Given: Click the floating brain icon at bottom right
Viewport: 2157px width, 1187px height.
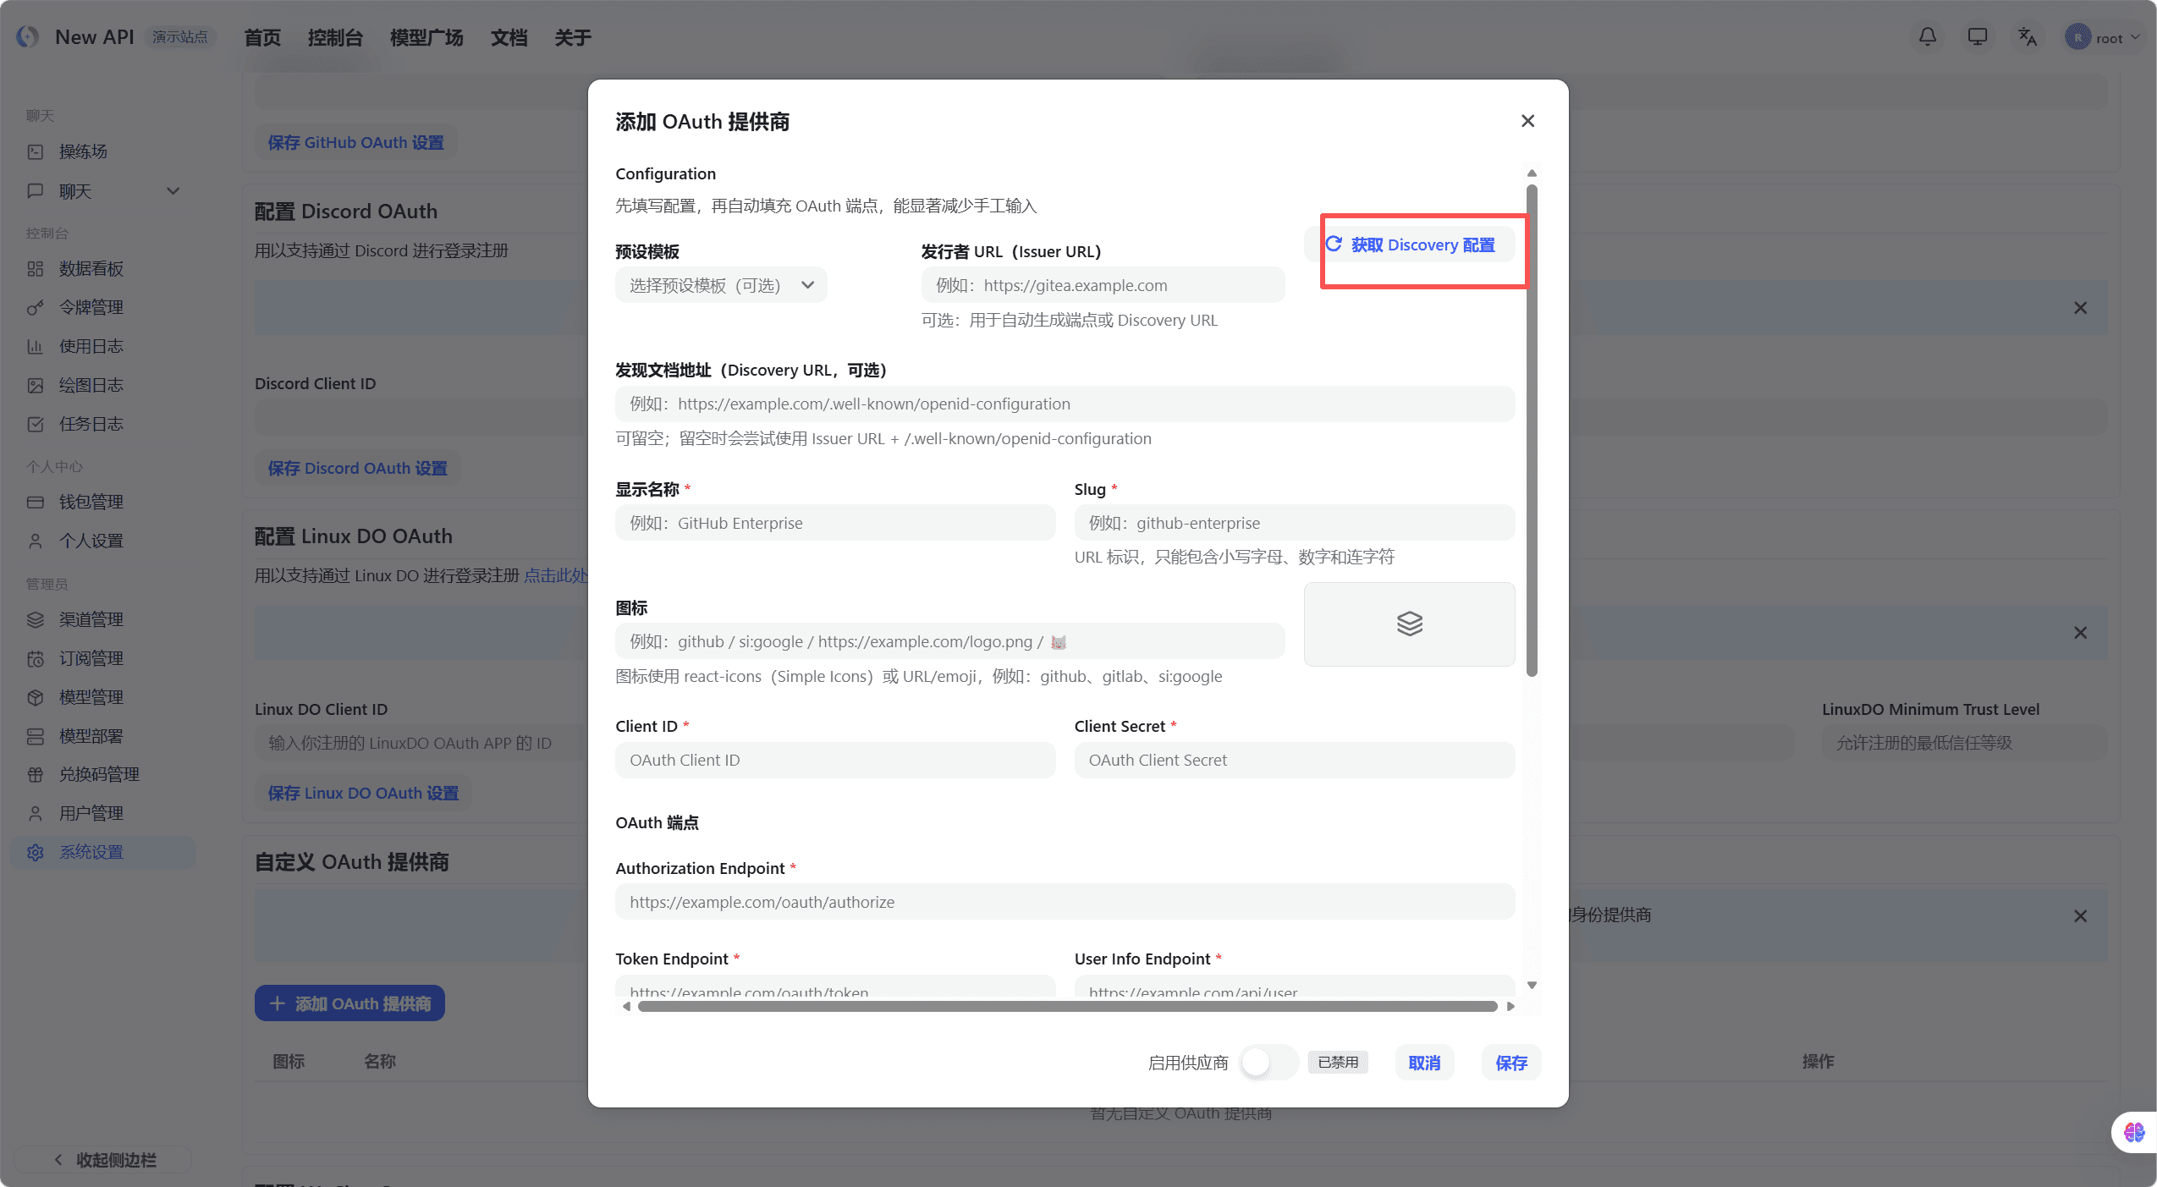Looking at the screenshot, I should [2134, 1131].
